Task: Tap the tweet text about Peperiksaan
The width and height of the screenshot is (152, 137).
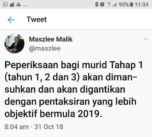Action: tap(74, 89)
